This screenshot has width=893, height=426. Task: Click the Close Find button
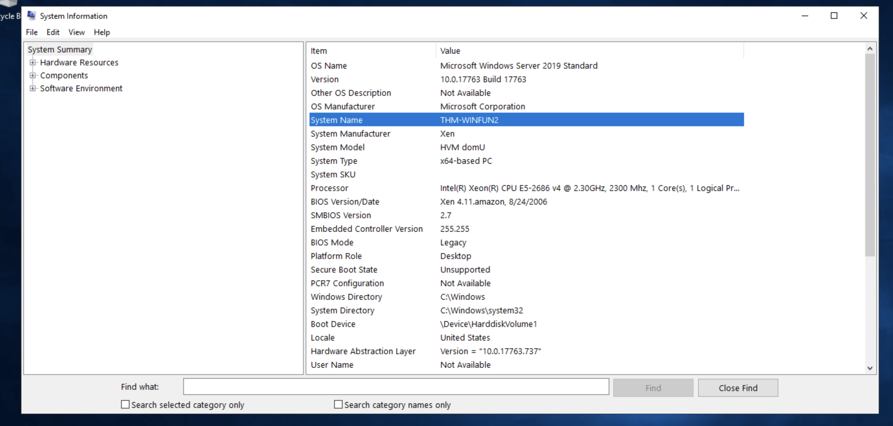[738, 388]
